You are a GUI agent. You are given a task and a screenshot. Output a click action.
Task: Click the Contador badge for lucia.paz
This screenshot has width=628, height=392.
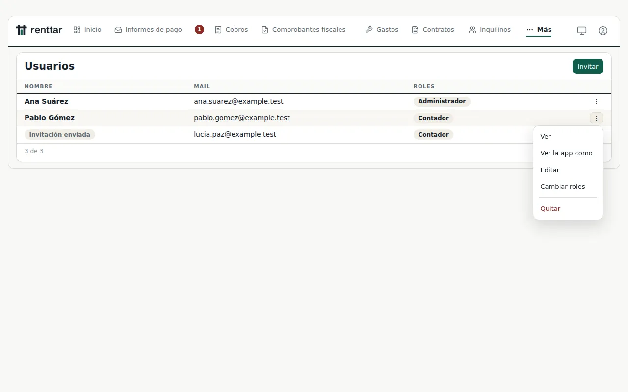434,135
